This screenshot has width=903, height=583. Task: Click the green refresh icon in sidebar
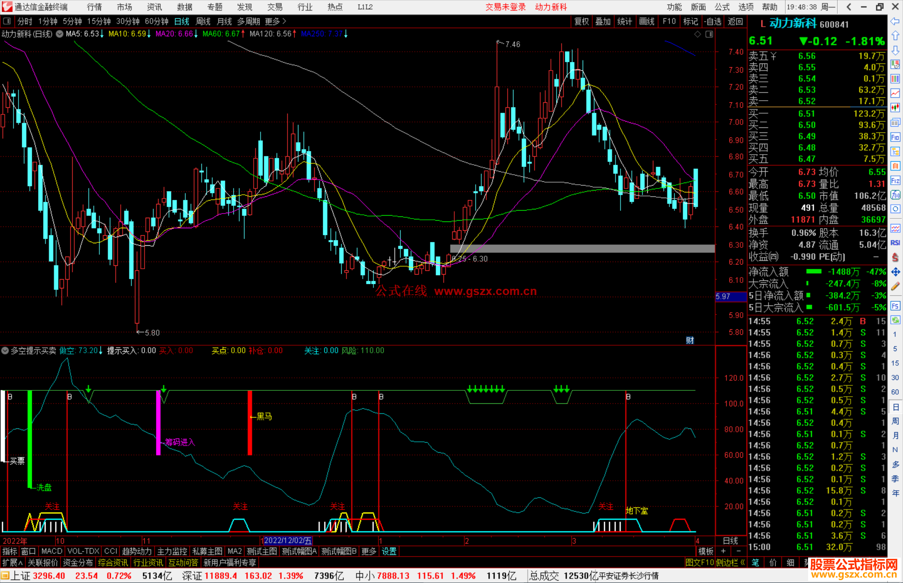895,320
